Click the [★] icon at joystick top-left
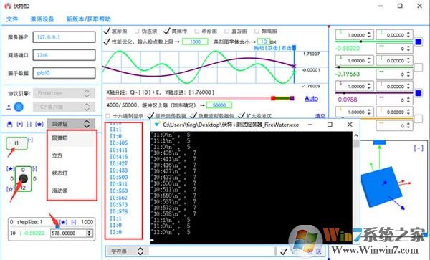The height and width of the screenshot is (260, 430). [x=11, y=169]
